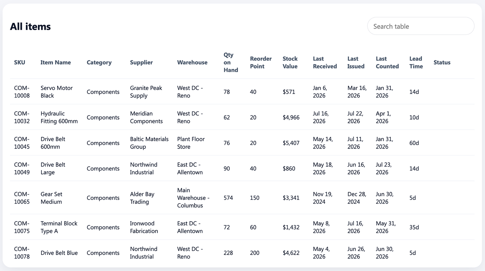Sort by Item Name column header

click(56, 62)
